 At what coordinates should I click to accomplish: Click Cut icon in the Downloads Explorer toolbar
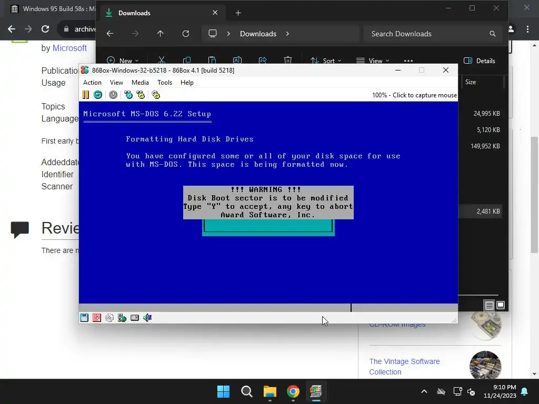pos(161,60)
